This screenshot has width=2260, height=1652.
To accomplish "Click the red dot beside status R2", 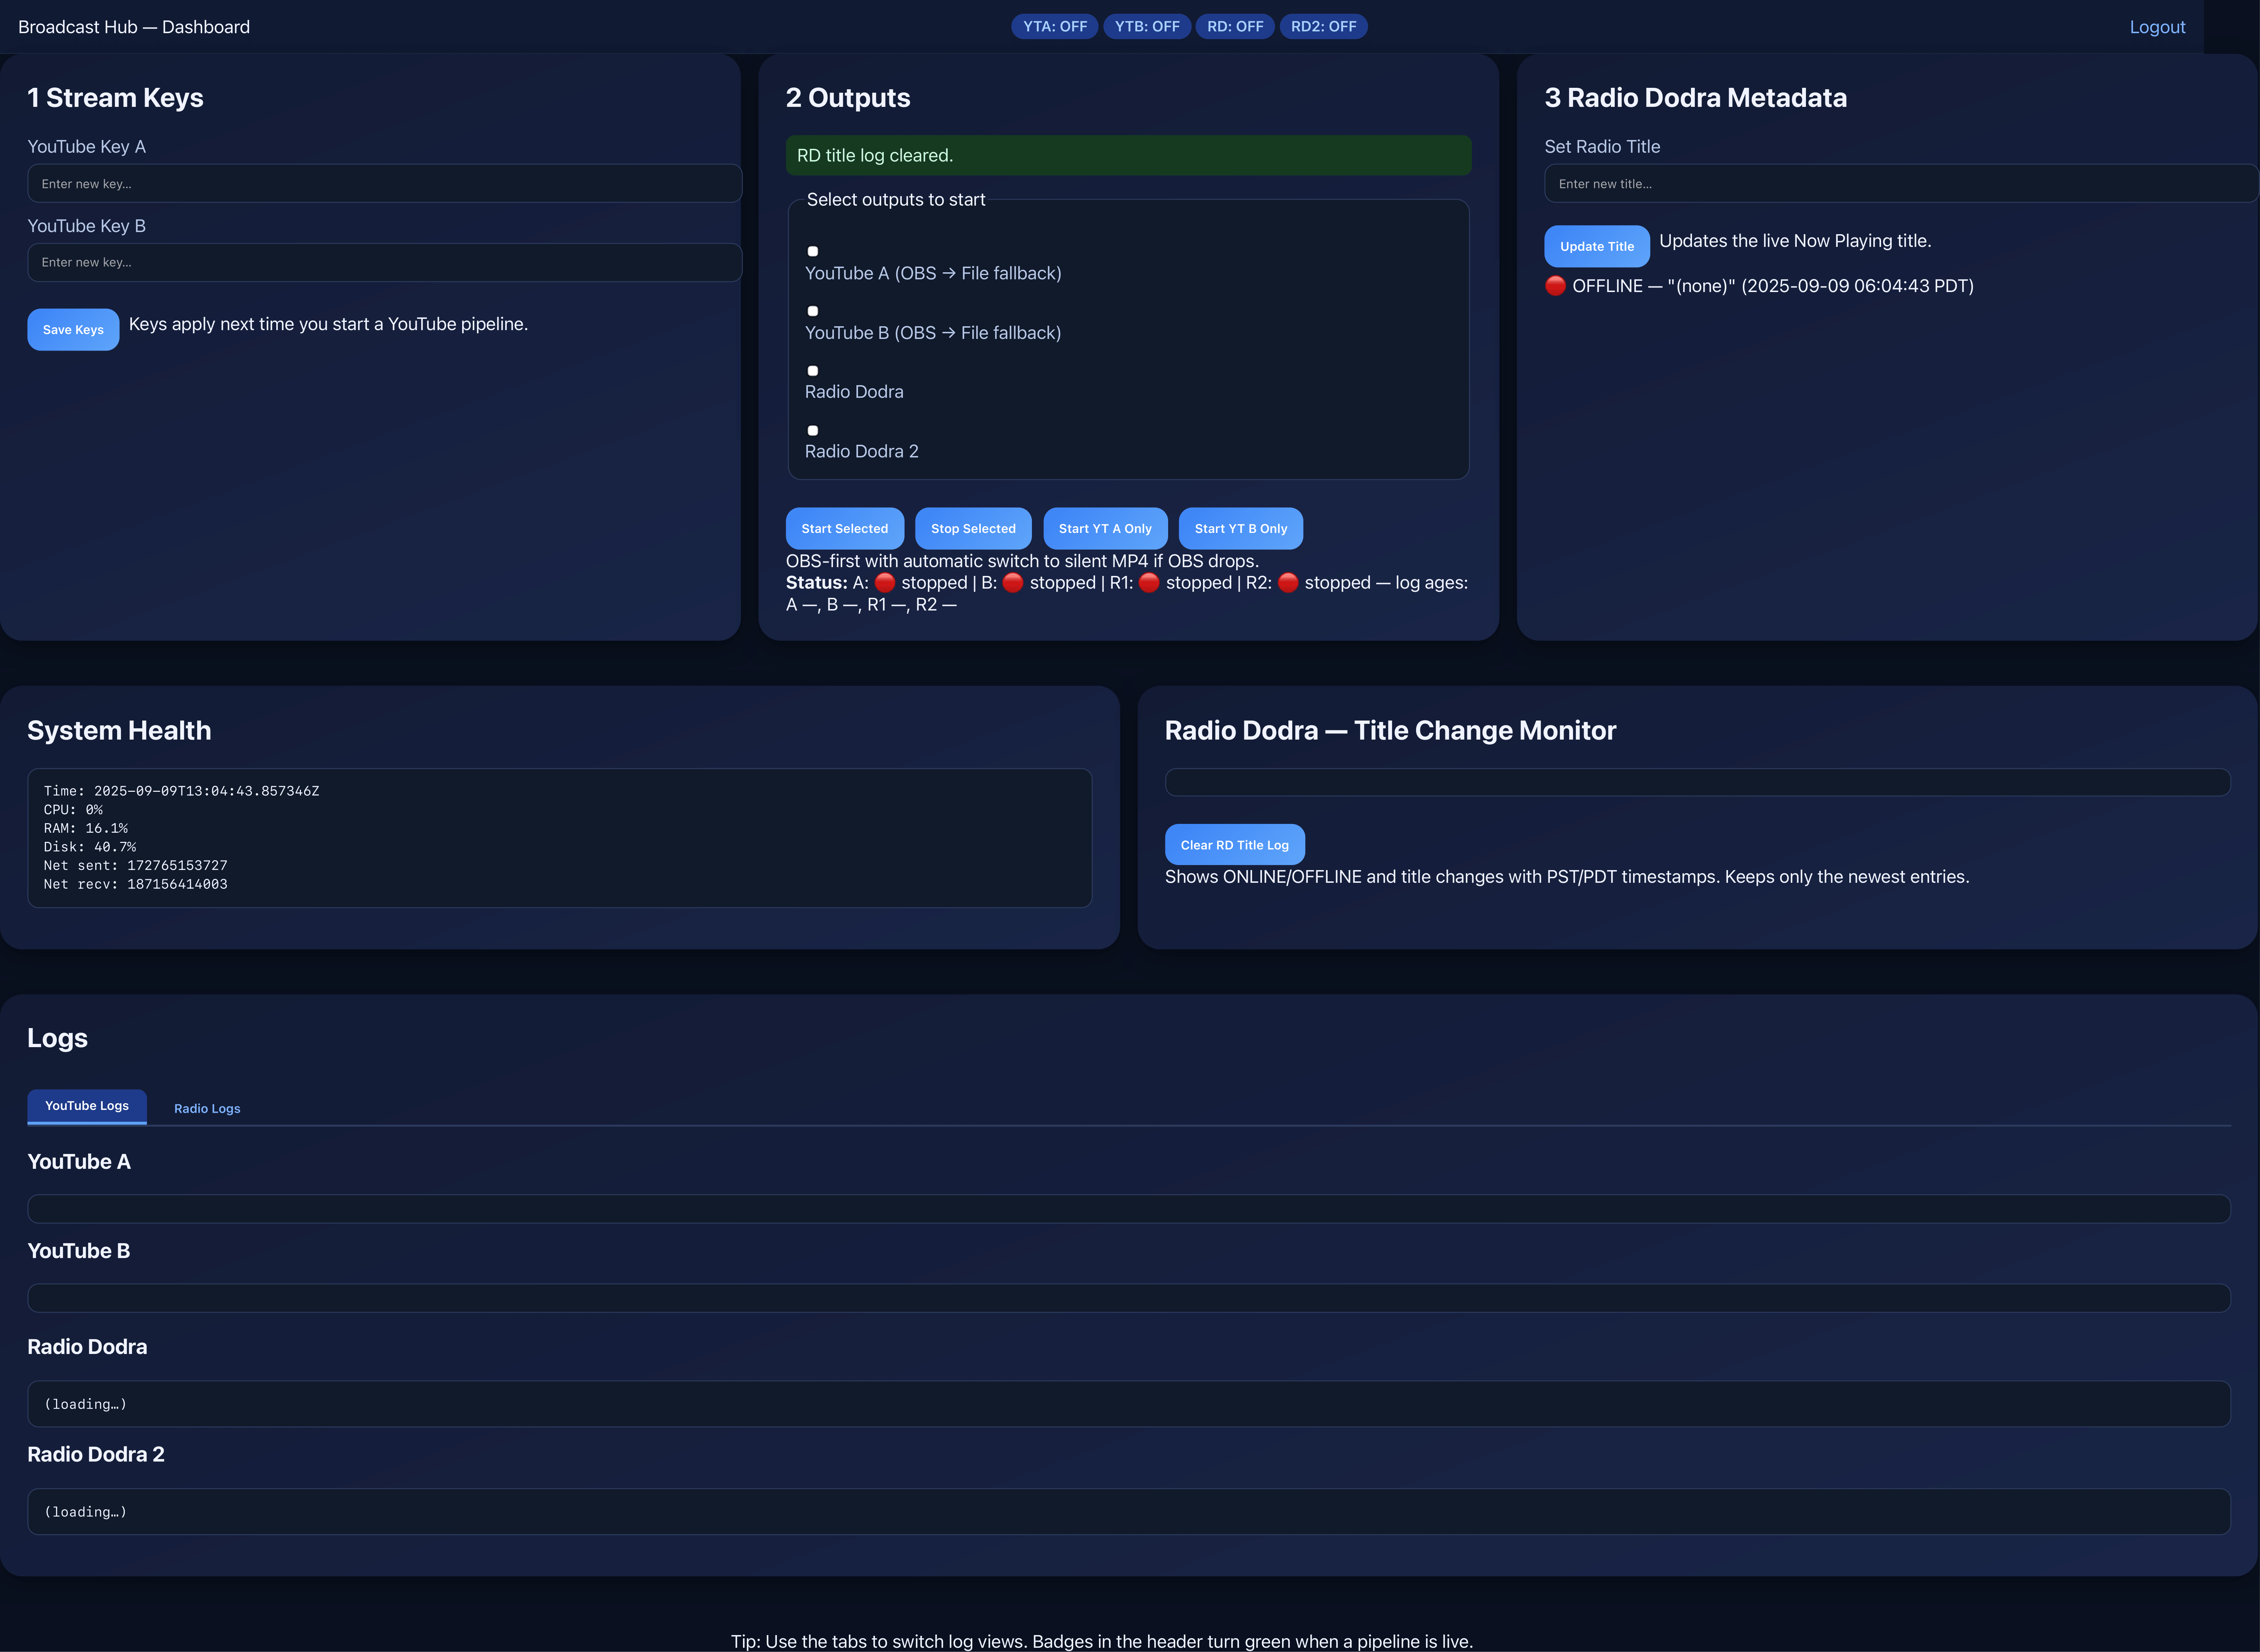I will point(1288,583).
